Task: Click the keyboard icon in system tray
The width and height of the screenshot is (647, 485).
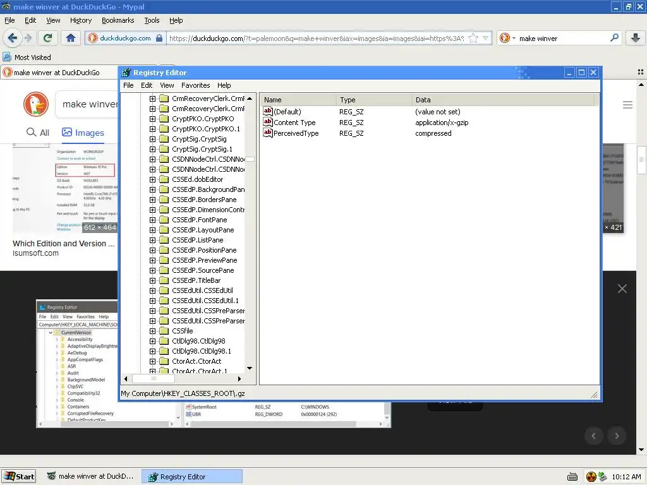Action: point(572,477)
